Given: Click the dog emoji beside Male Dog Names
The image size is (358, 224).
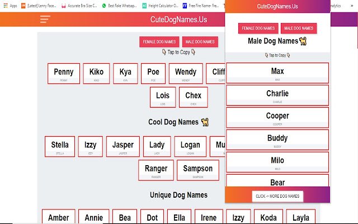Looking at the screenshot, I should [303, 41].
